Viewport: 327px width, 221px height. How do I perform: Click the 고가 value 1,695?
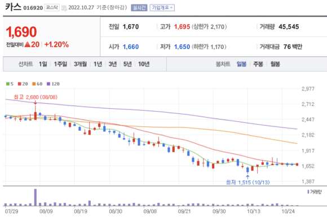182,26
